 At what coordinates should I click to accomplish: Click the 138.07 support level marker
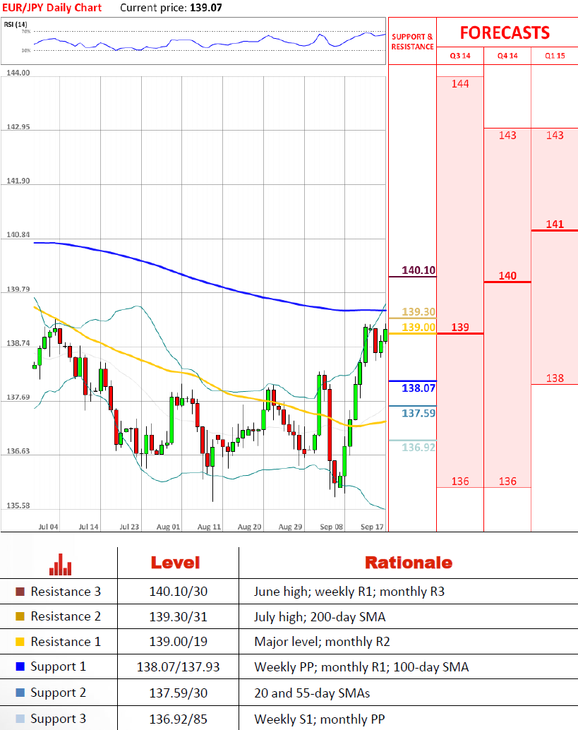[x=419, y=388]
